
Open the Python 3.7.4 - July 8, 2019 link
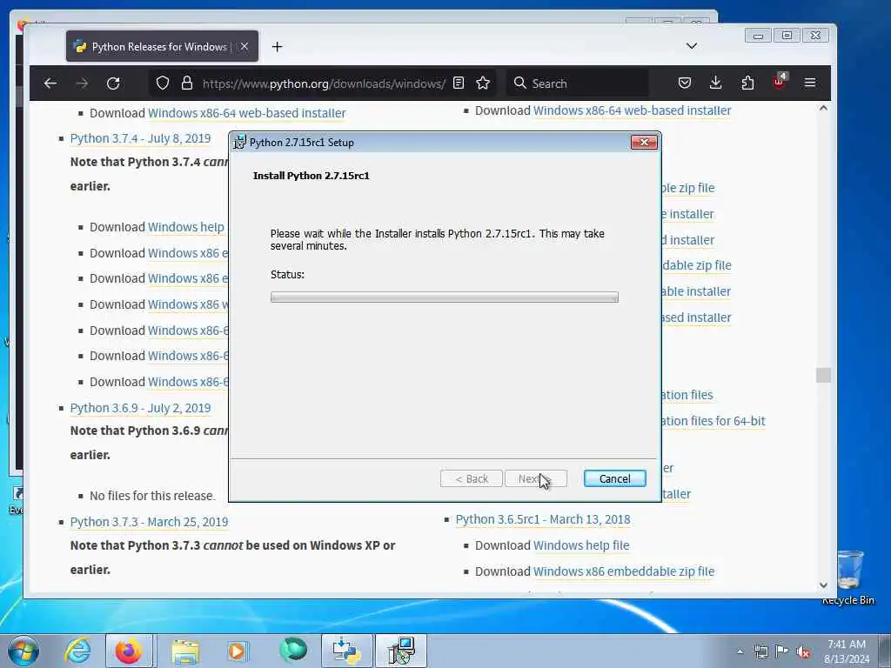pyautogui.click(x=140, y=138)
